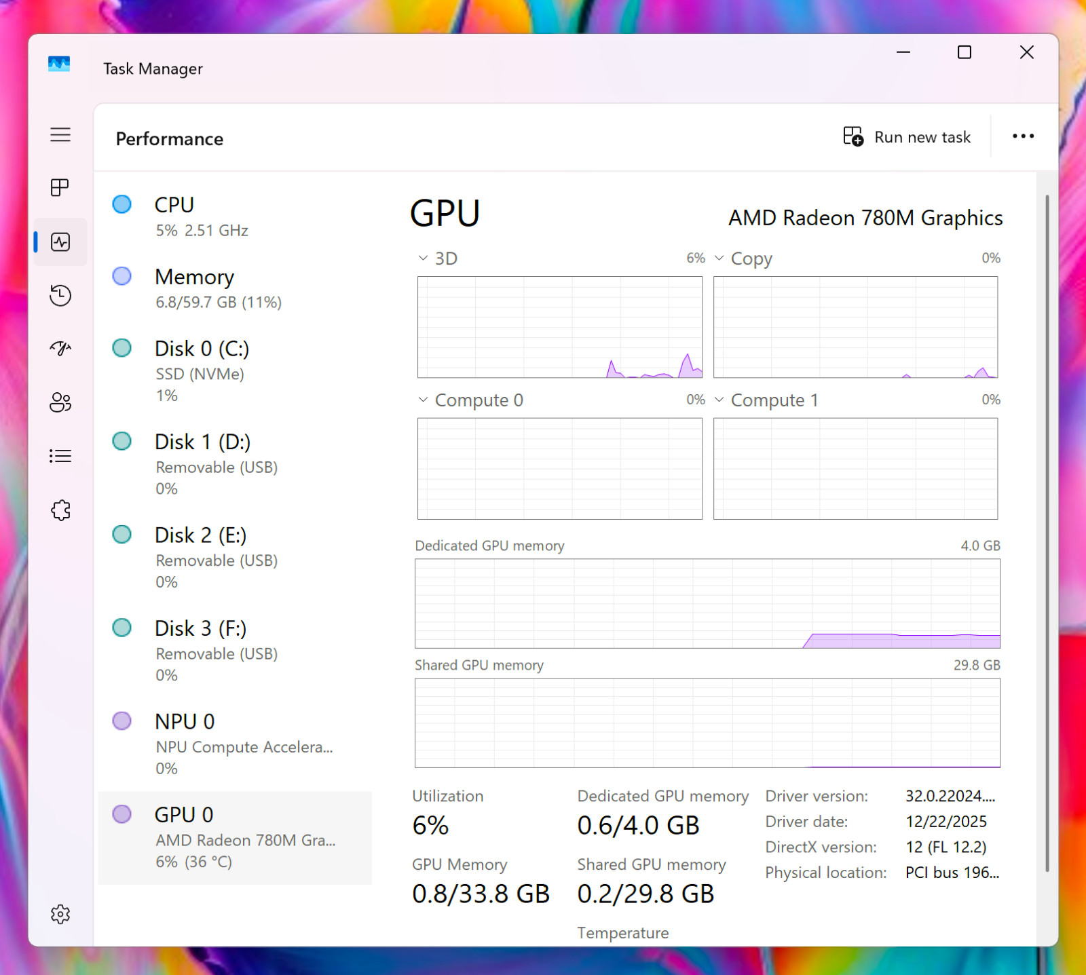Image resolution: width=1086 pixels, height=975 pixels.
Task: Click the DirectX version 12 (FL 12.2)
Action: pyautogui.click(x=946, y=847)
